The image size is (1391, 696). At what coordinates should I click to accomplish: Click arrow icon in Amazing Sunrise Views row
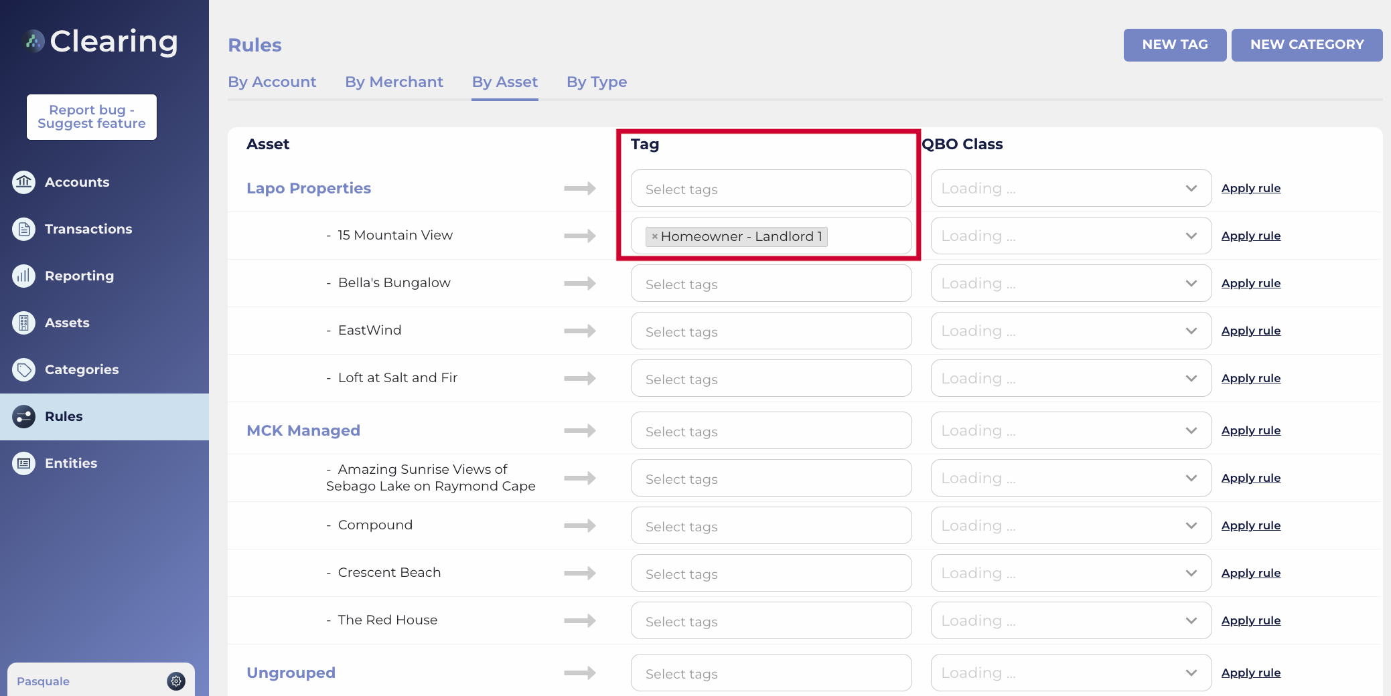pos(580,478)
